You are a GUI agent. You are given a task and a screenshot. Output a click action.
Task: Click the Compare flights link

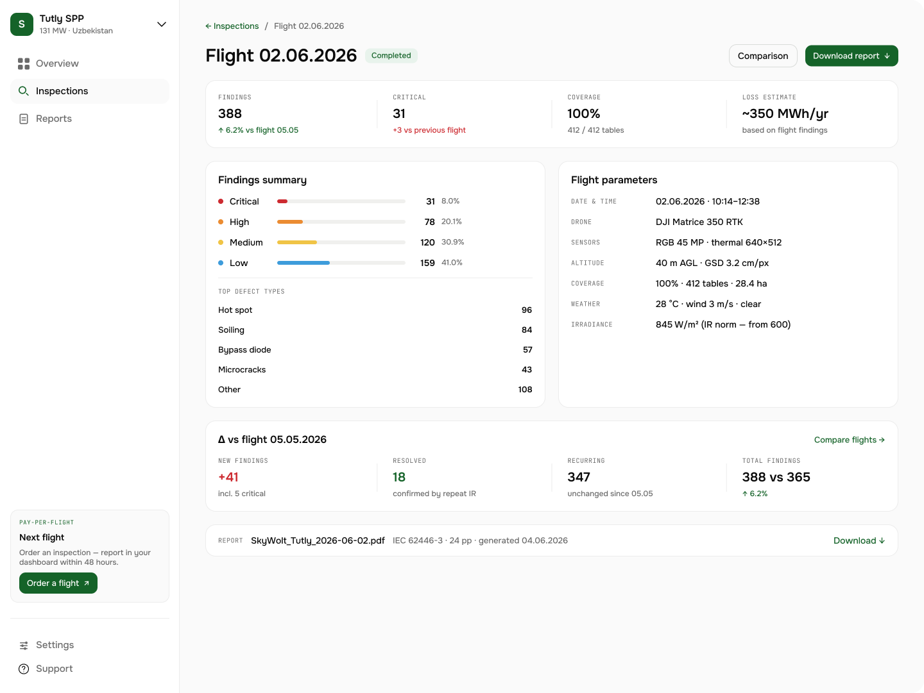[850, 440]
